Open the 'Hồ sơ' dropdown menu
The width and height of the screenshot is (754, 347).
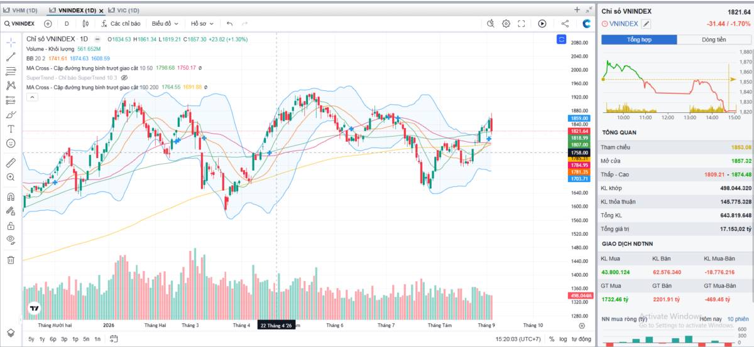(202, 24)
